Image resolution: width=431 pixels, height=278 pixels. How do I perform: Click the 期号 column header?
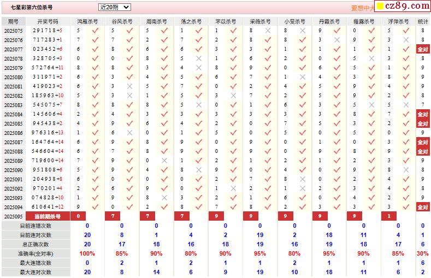(x=14, y=21)
